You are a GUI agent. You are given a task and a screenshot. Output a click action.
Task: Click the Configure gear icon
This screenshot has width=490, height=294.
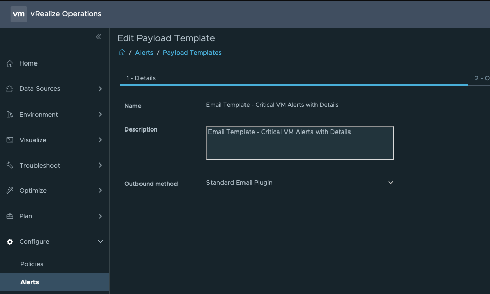[10, 242]
